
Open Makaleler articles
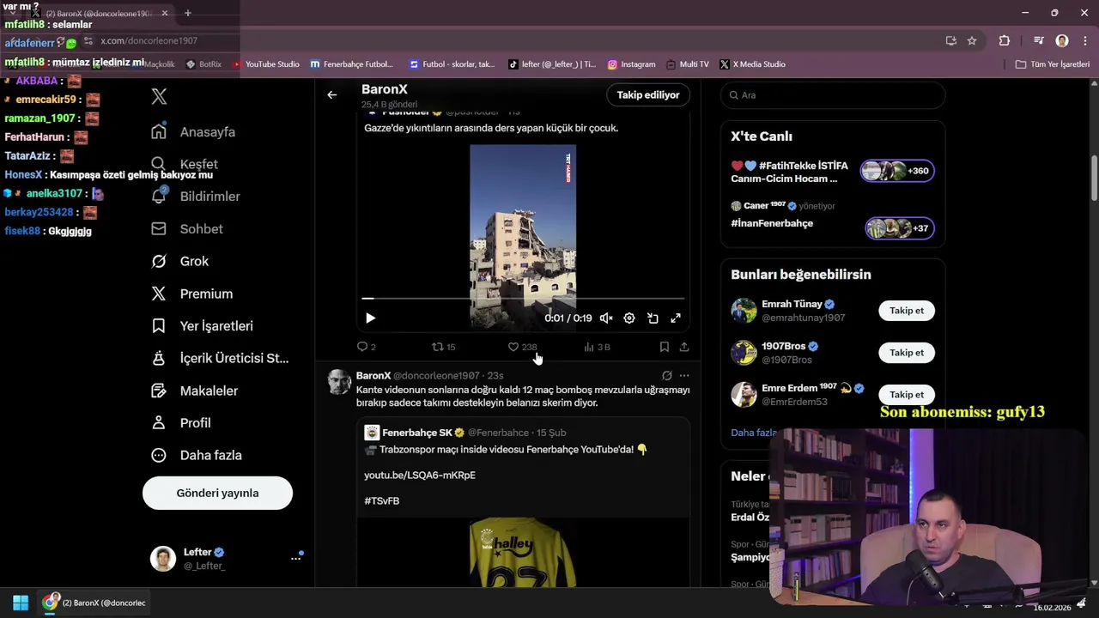[195, 391]
